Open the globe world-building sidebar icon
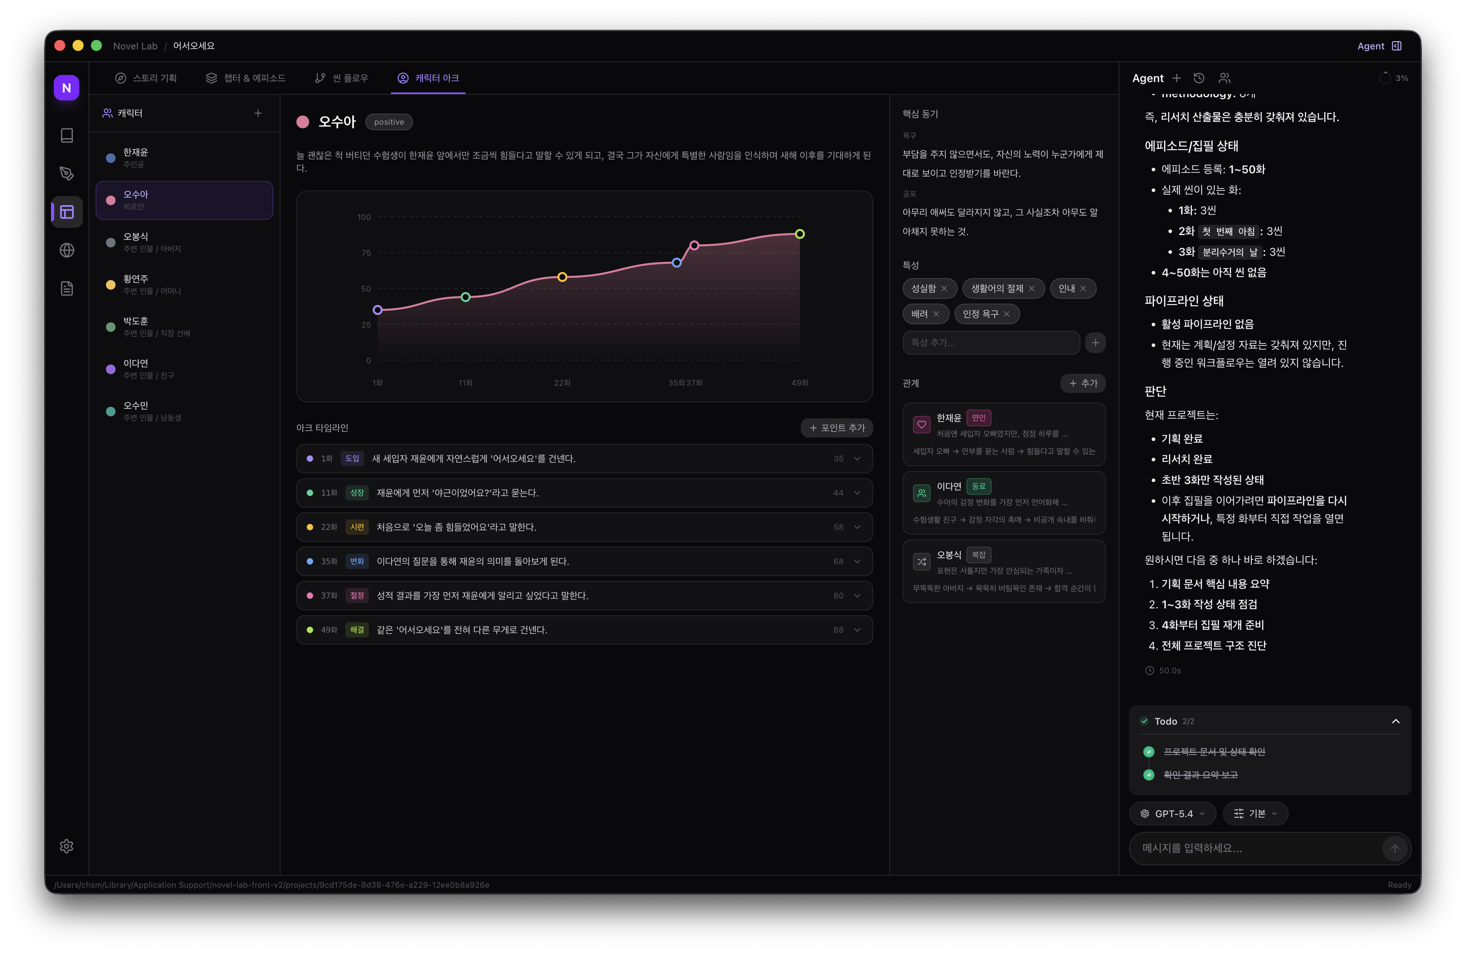This screenshot has width=1466, height=953. pyautogui.click(x=67, y=250)
